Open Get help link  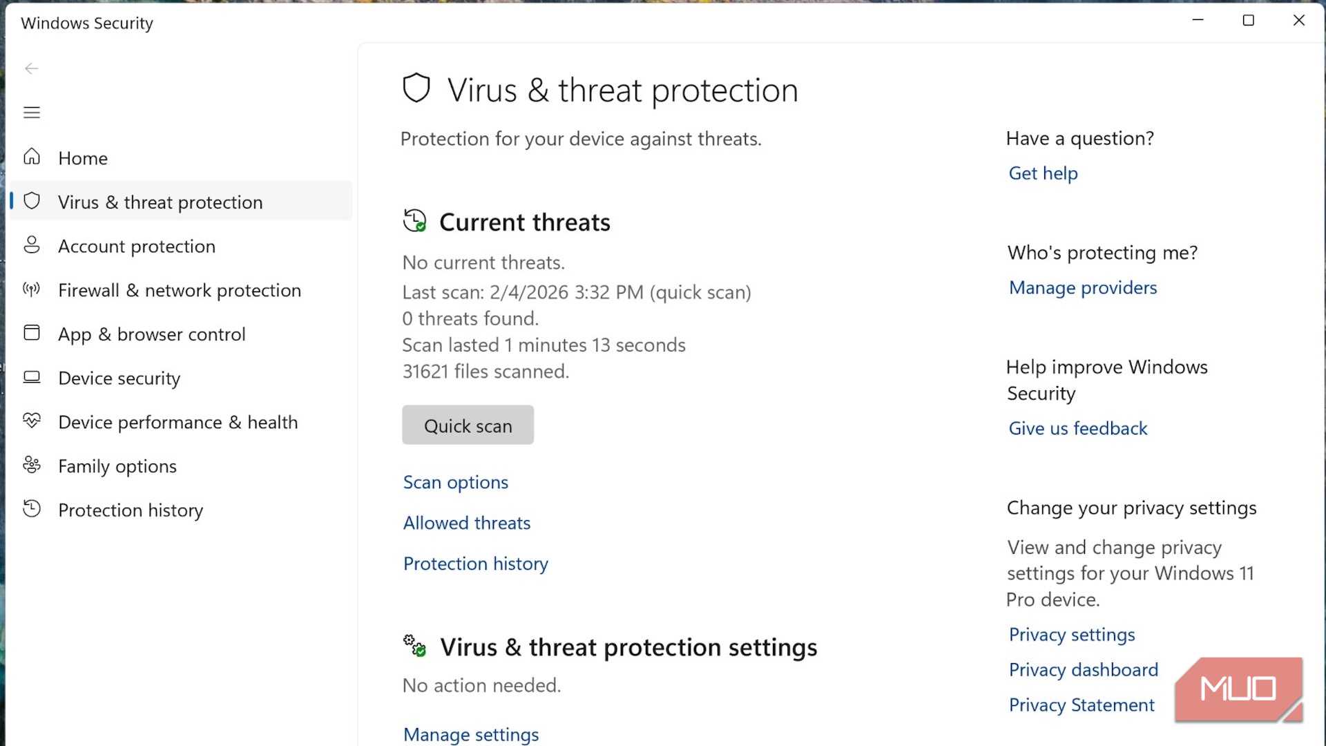click(1043, 173)
